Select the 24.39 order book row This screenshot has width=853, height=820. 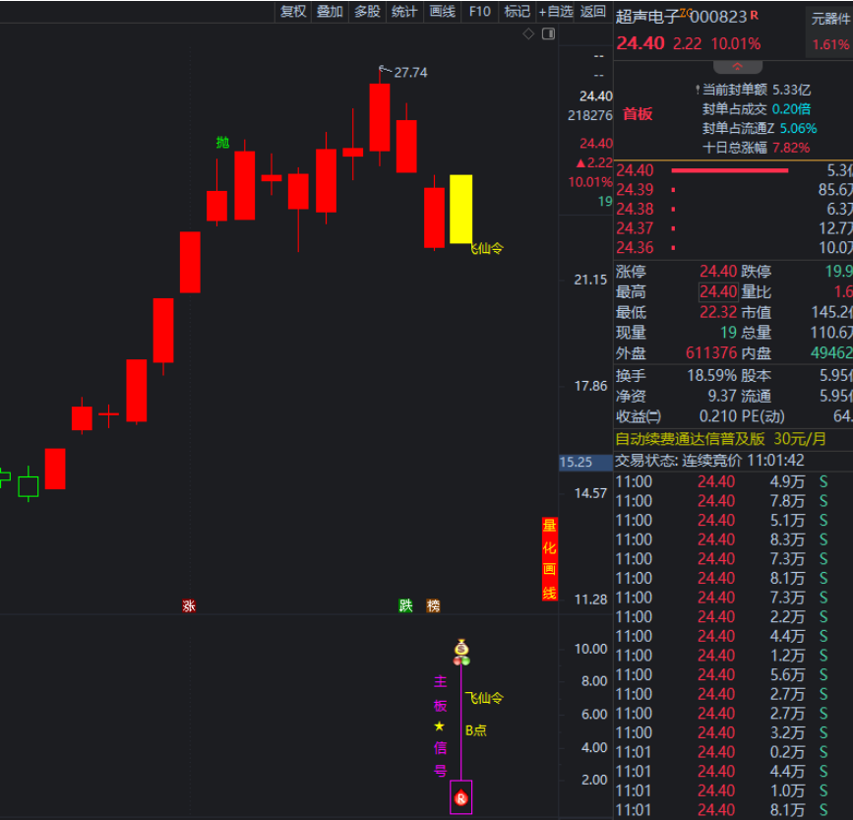coord(734,189)
